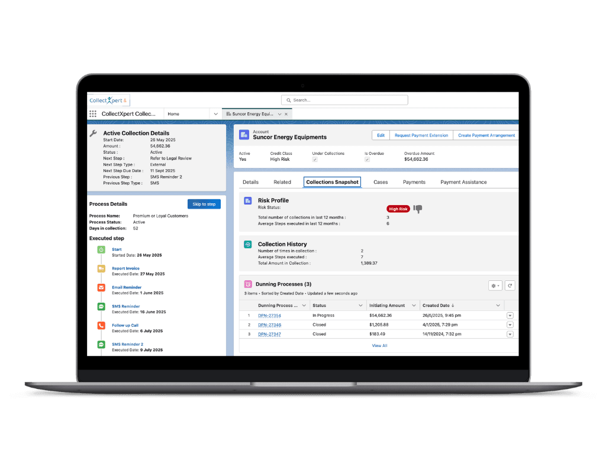Open the DPN-27346 dunning process link
606x454 pixels.
click(x=269, y=325)
